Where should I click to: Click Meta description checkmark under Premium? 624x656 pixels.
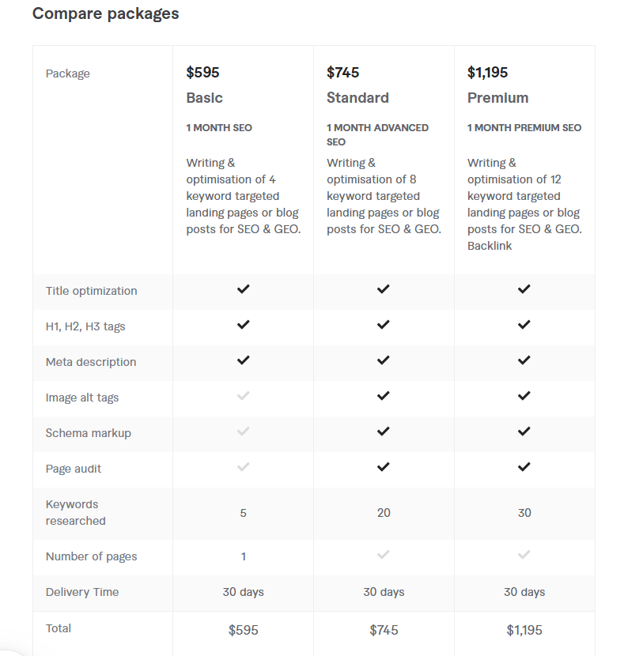(524, 360)
